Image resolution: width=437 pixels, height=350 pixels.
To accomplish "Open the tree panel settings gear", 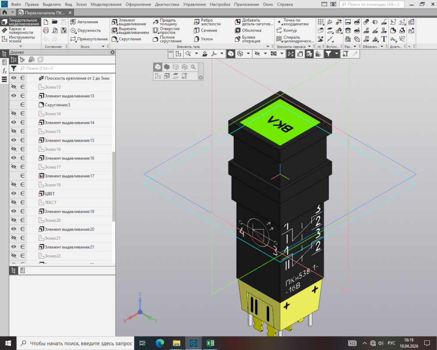I will pyautogui.click(x=112, y=52).
